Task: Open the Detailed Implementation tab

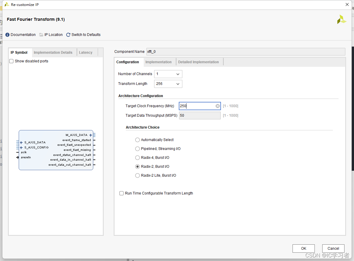Action: point(198,62)
